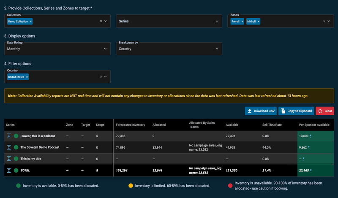The image size is (338, 198).
Task: Click allocated value 32,944 in Dovetail row
Action: tap(157, 148)
